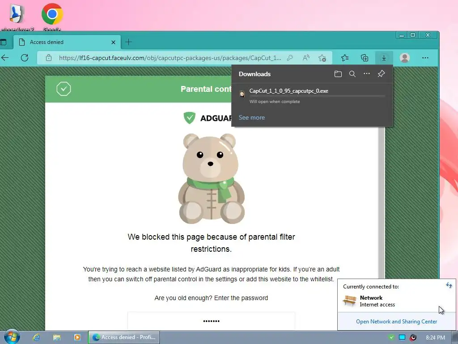Viewport: 458px width, 344px height.
Task: Open the downloads folder icon in Downloads panel
Action: (x=338, y=74)
